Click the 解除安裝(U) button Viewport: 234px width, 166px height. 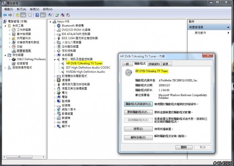click(138, 138)
